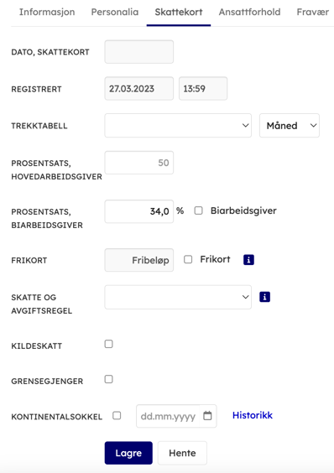Switch to the Personalia tab
This screenshot has width=334, height=473.
click(115, 12)
